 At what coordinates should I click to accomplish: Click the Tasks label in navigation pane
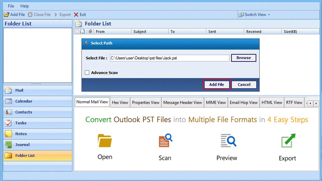(21, 123)
